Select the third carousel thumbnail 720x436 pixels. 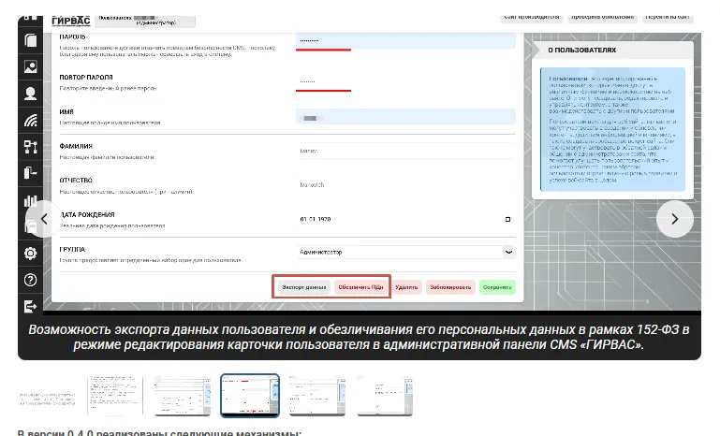click(x=183, y=396)
